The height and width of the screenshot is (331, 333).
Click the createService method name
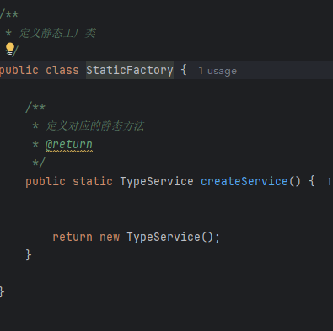click(x=244, y=181)
